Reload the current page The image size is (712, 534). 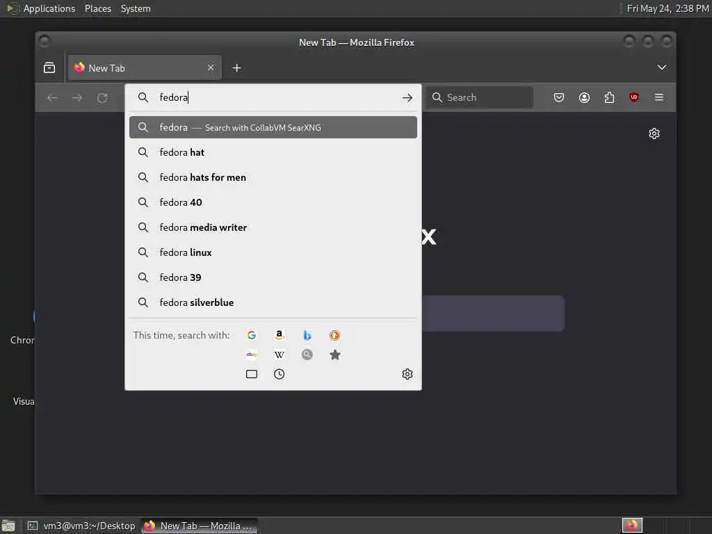coord(102,97)
